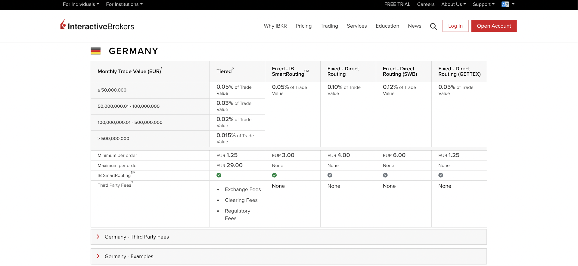The width and height of the screenshot is (578, 266).
Task: Click the German flag icon
Action: (x=95, y=51)
